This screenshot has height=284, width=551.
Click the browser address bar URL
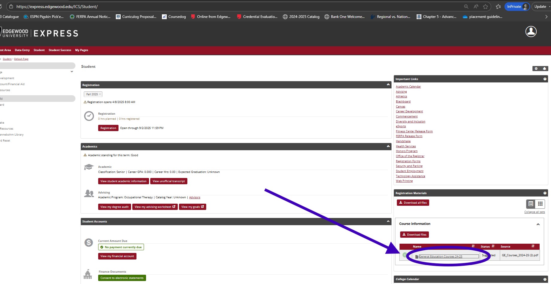[57, 7]
